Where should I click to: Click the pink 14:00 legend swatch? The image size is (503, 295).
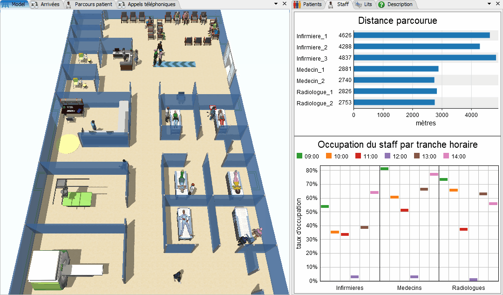[x=446, y=156]
